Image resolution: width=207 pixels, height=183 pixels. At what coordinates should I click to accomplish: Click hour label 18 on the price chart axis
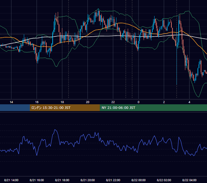[x=62, y=102]
